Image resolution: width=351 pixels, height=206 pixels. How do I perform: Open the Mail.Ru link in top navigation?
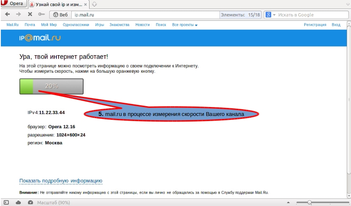(x=13, y=25)
